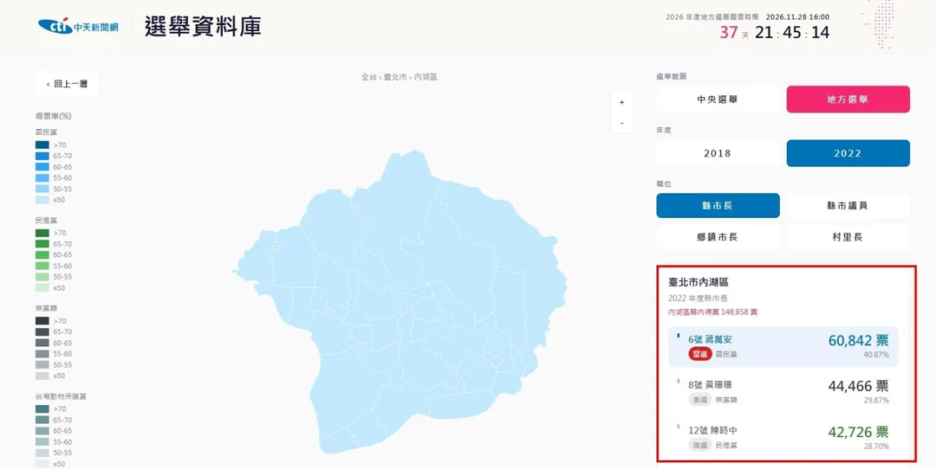Screen dimensions: 936x469
Task: Go back with 回上一層 button
Action: tap(67, 84)
